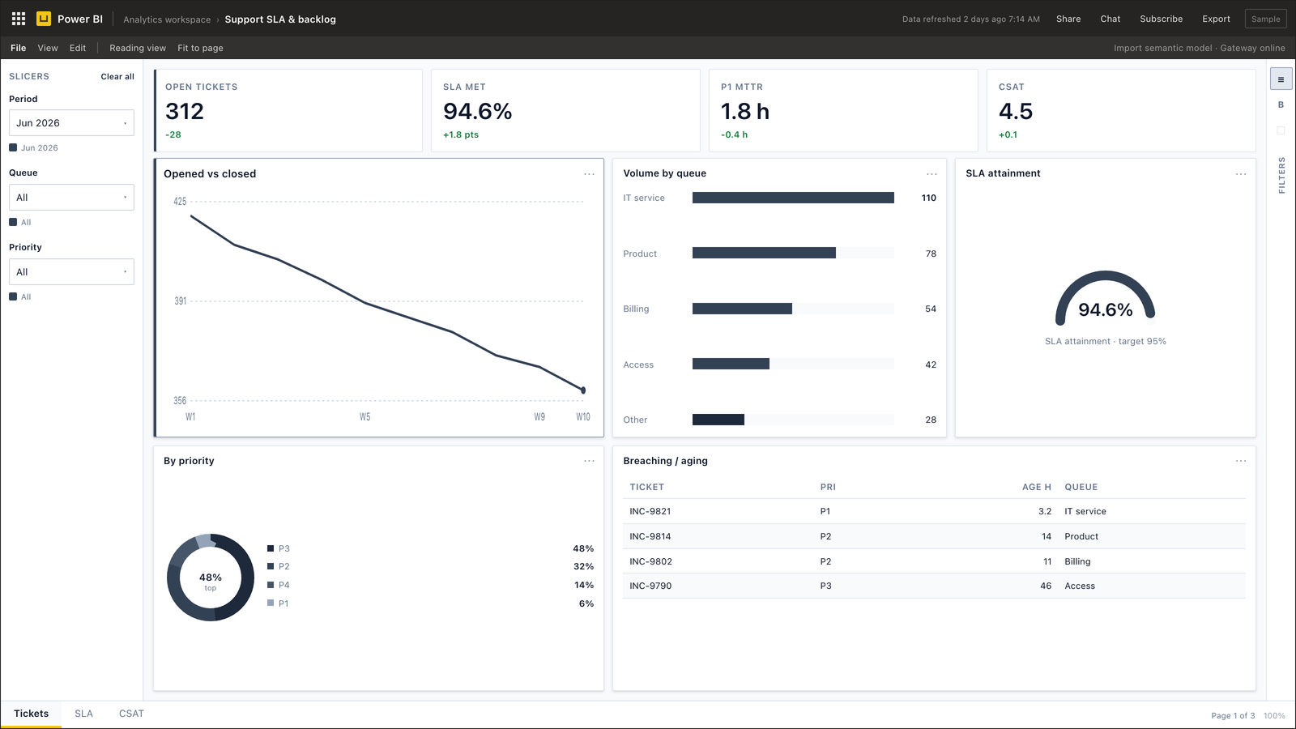Open more options for Breaching / aging
The height and width of the screenshot is (729, 1296).
point(1240,461)
